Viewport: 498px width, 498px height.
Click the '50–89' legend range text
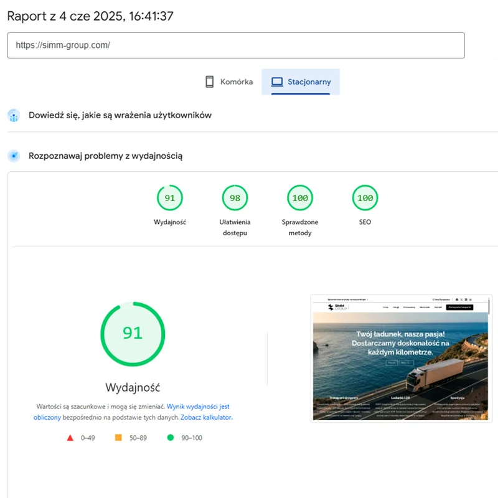[x=138, y=438]
